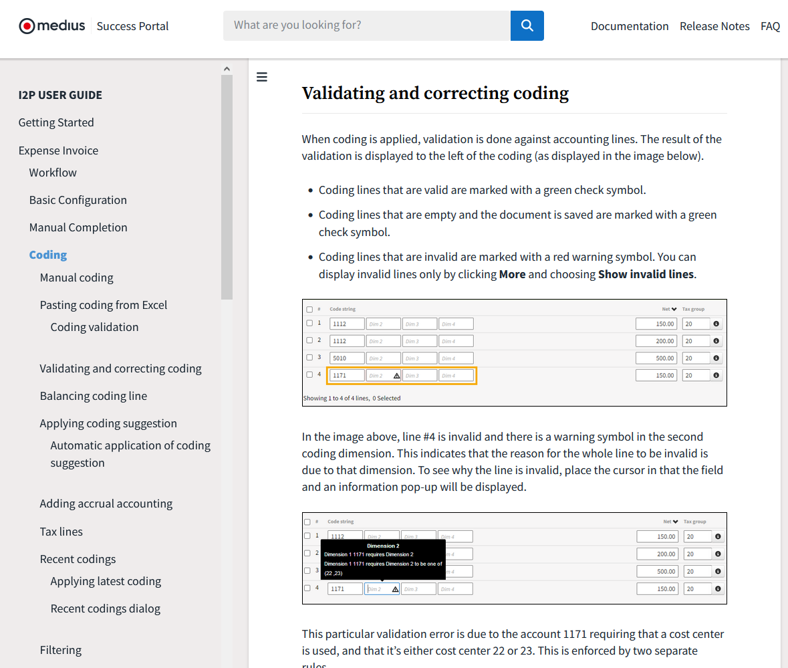
Task: Click the Success Portal title
Action: click(133, 26)
